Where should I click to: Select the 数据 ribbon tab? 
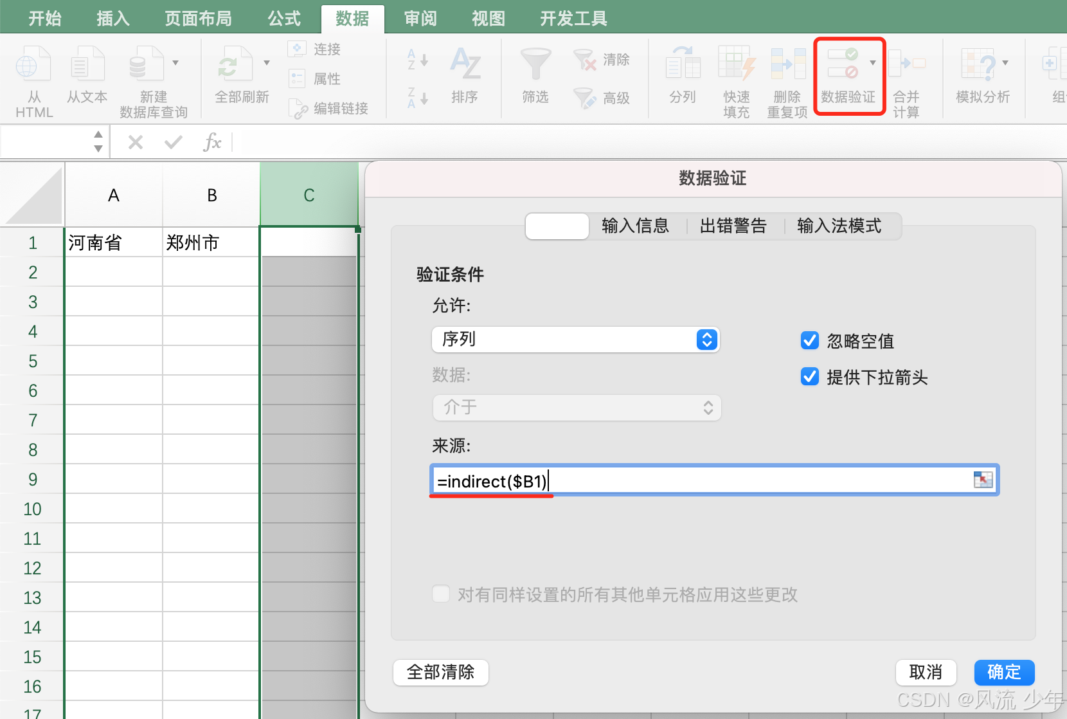352,19
